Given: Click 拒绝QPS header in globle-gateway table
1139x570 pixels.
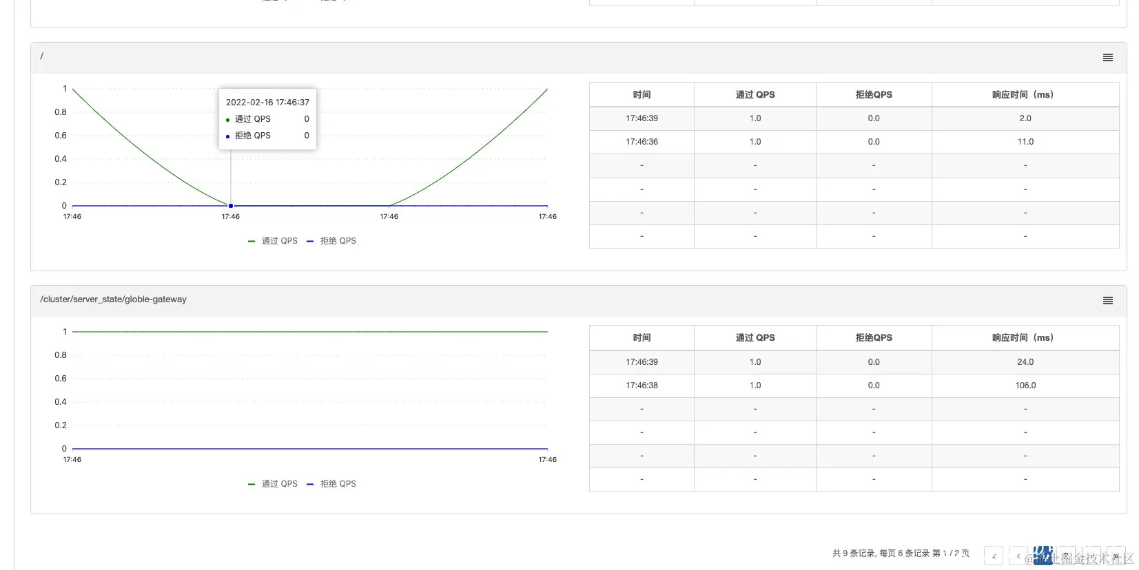Looking at the screenshot, I should [x=874, y=338].
